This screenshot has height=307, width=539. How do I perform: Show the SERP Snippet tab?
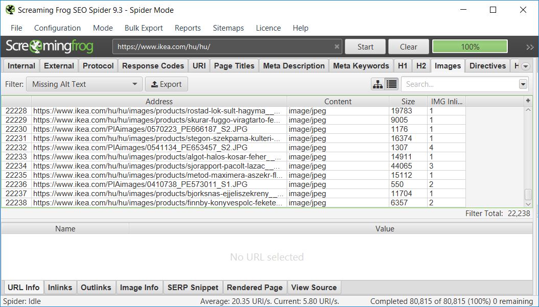click(193, 288)
